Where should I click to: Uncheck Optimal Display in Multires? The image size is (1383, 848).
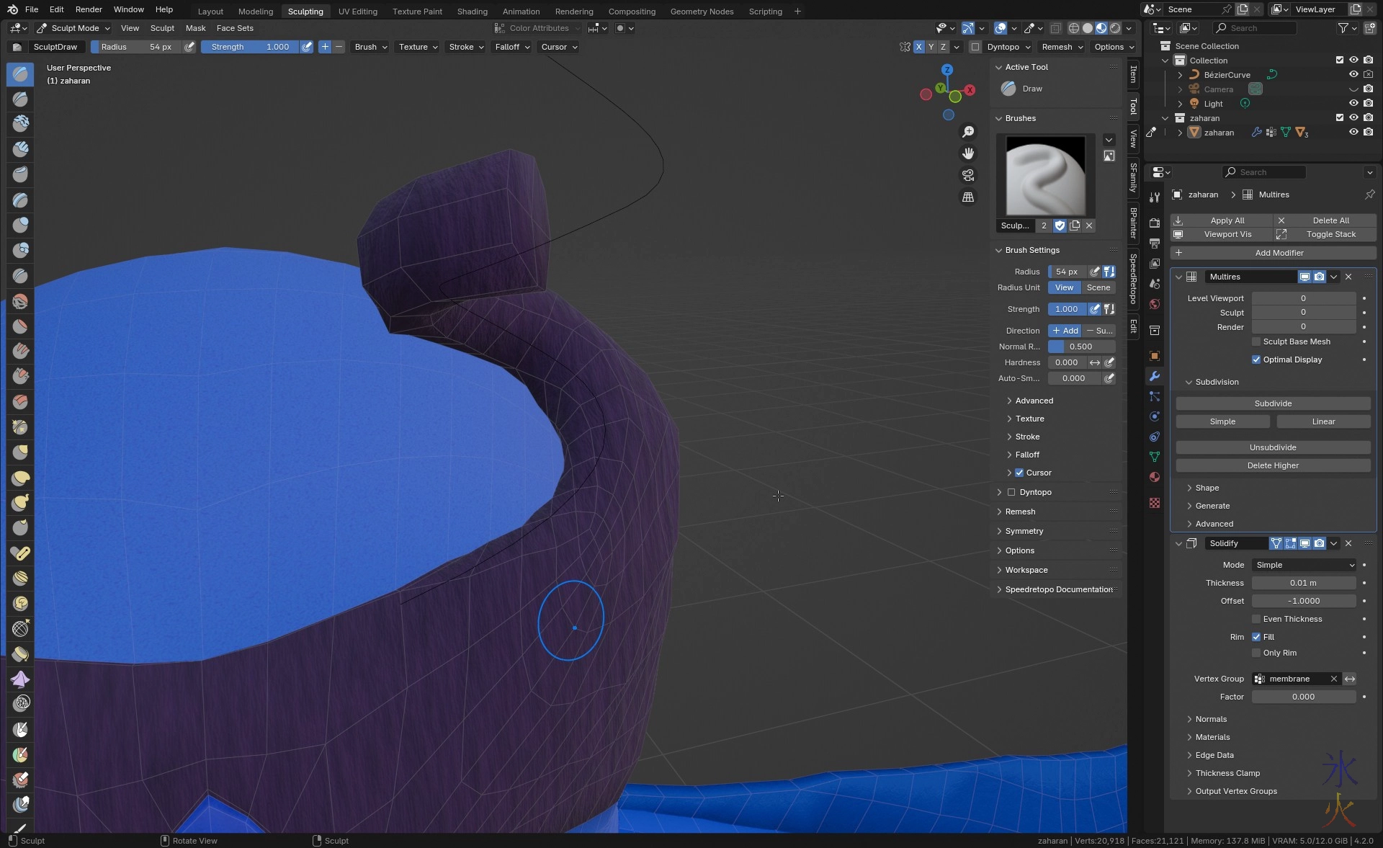coord(1256,360)
